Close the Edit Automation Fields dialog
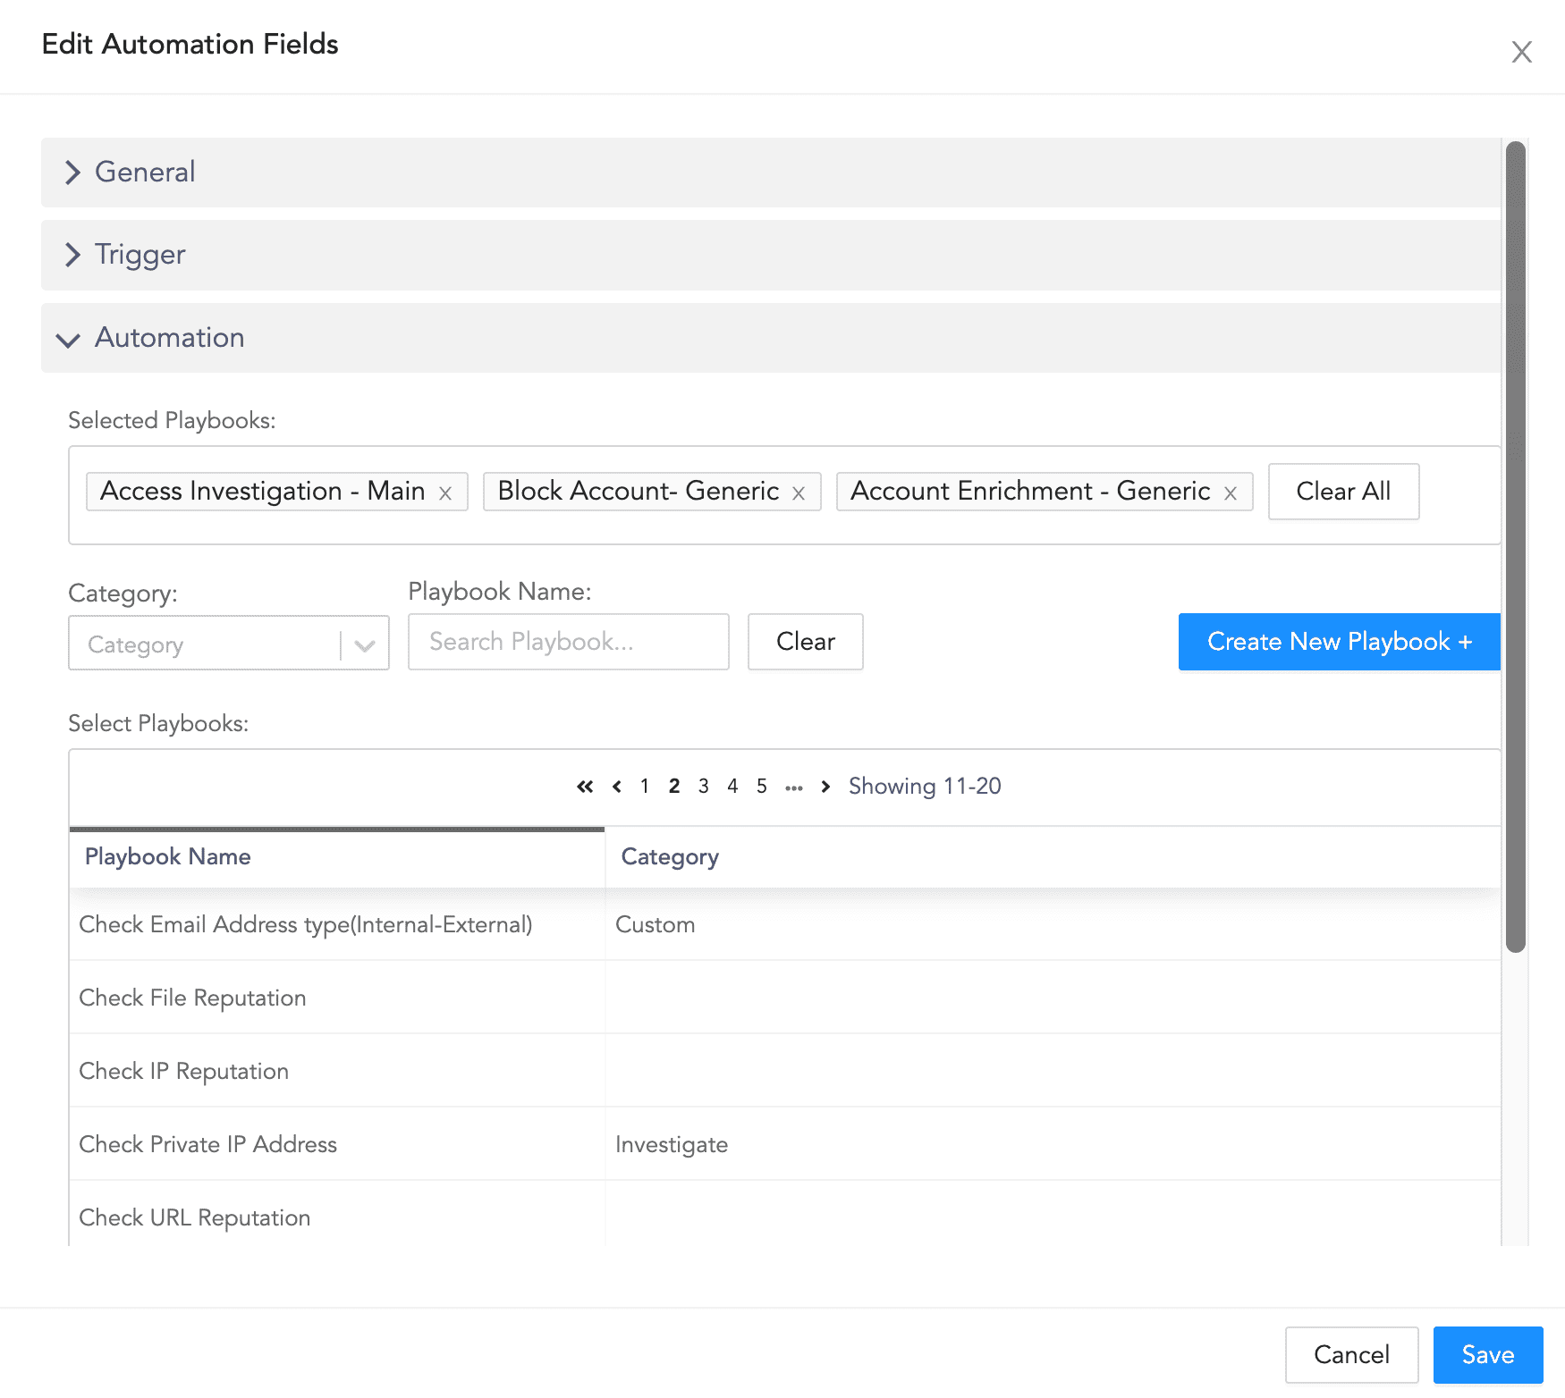 [1521, 52]
